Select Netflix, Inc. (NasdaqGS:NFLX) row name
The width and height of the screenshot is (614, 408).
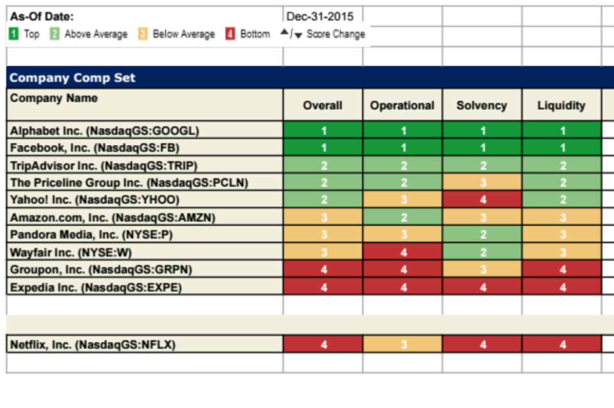coord(144,344)
